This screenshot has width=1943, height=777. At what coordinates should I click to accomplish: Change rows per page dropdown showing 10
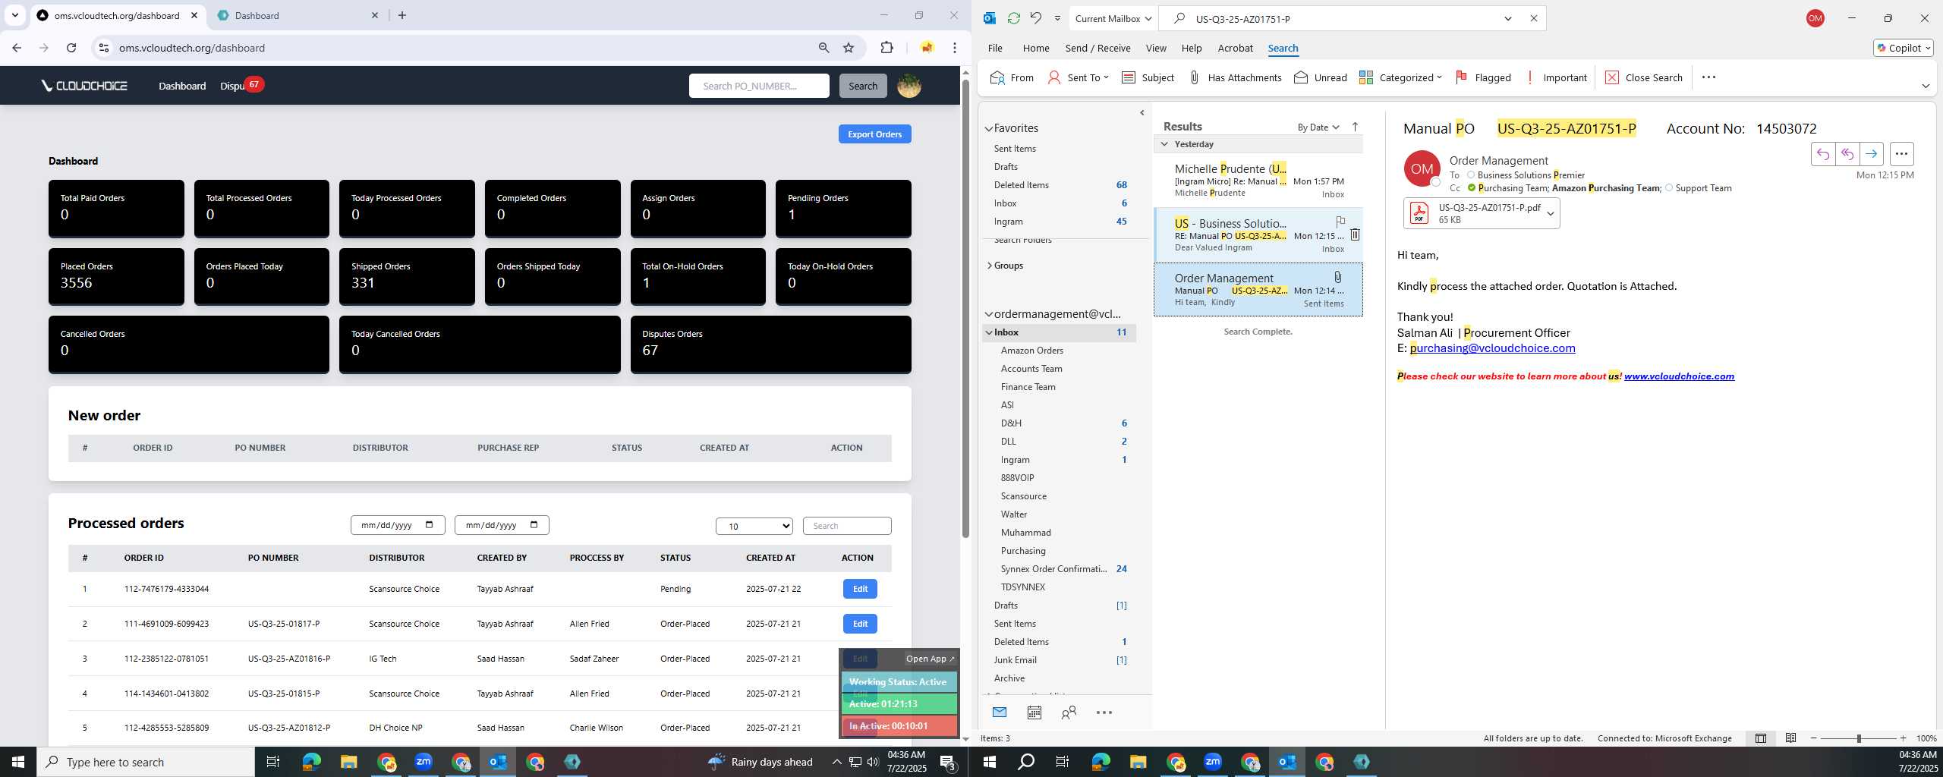(x=754, y=526)
